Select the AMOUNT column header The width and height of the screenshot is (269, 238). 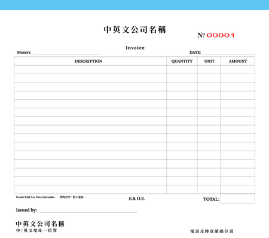(x=238, y=61)
